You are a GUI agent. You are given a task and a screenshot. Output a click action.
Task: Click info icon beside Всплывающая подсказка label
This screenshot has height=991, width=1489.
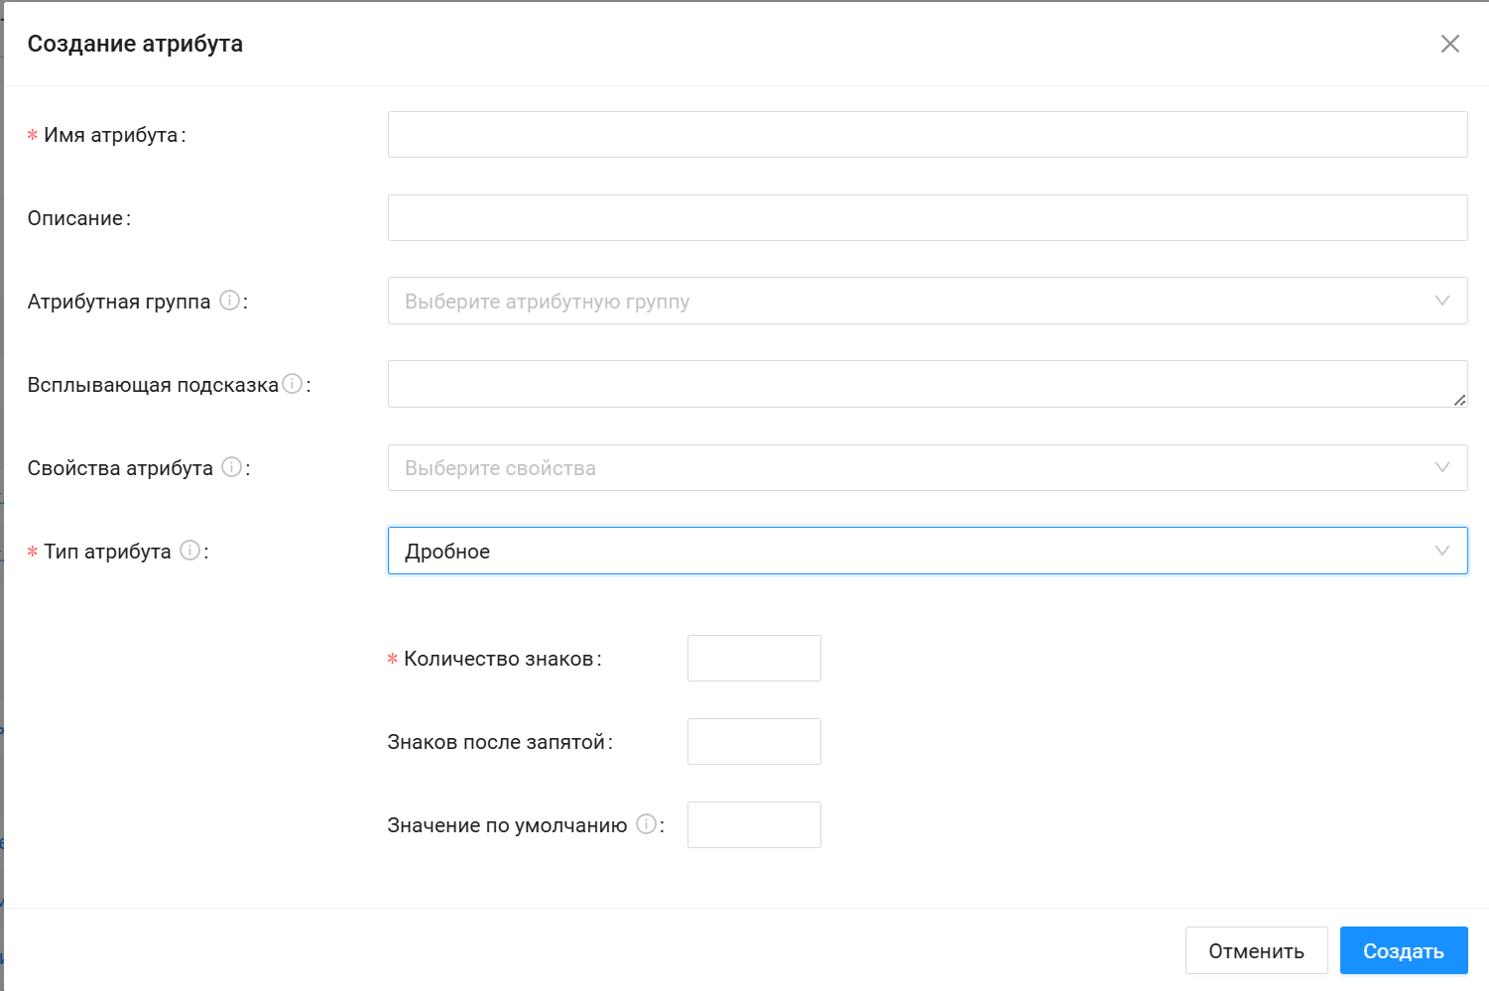[x=292, y=384]
